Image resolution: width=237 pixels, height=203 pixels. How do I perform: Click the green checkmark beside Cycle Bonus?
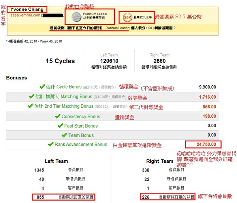pos(42,86)
